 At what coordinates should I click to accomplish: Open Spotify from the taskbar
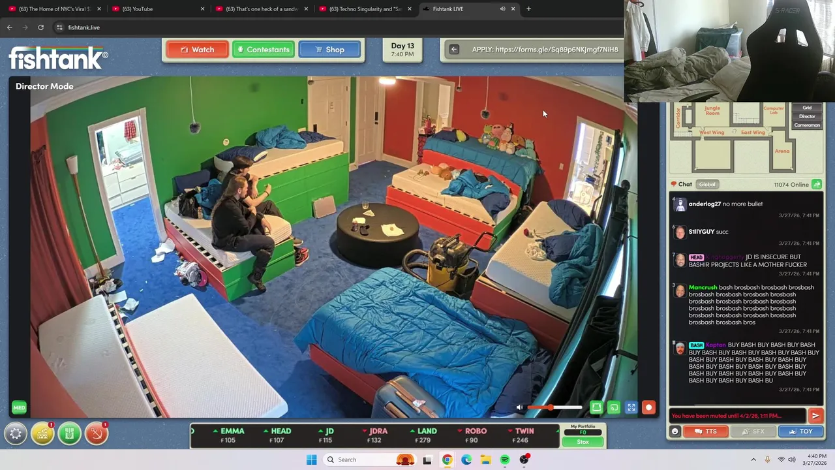(505, 460)
